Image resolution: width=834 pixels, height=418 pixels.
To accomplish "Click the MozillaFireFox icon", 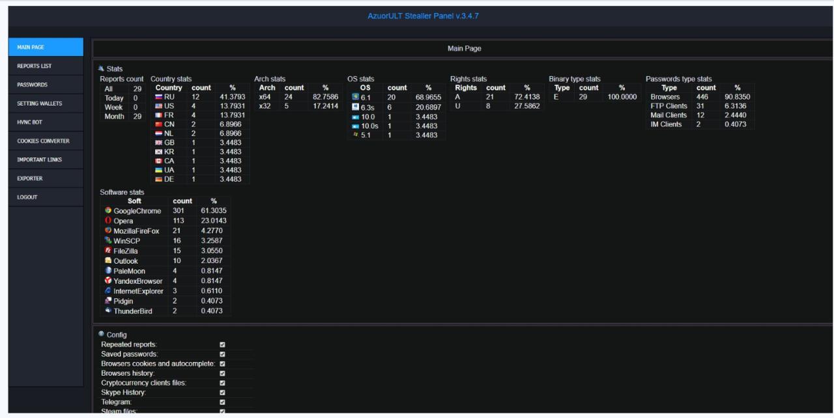I will 108,230.
